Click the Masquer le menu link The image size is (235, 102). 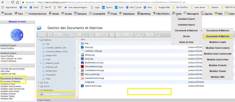click(17, 22)
